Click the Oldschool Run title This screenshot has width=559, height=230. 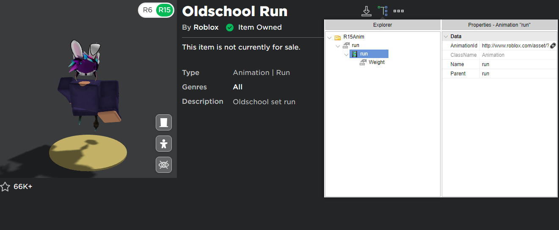(x=235, y=11)
